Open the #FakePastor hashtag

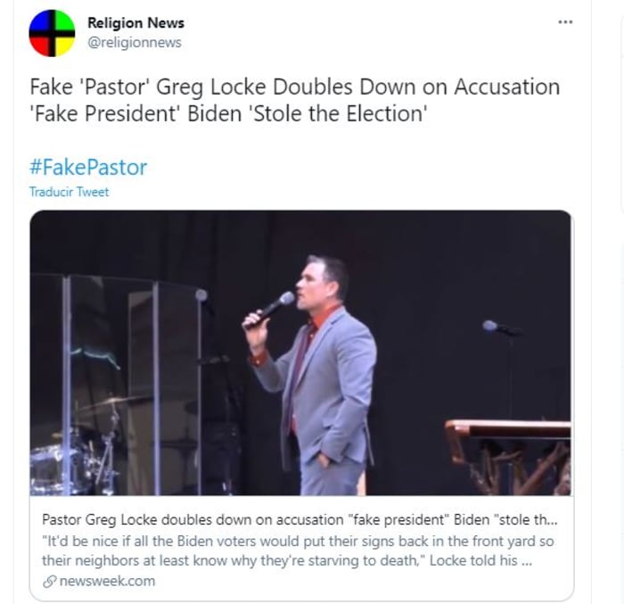[x=88, y=167]
